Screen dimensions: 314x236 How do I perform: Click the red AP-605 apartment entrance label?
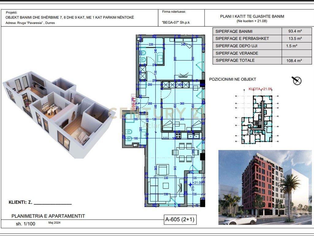coord(133,103)
